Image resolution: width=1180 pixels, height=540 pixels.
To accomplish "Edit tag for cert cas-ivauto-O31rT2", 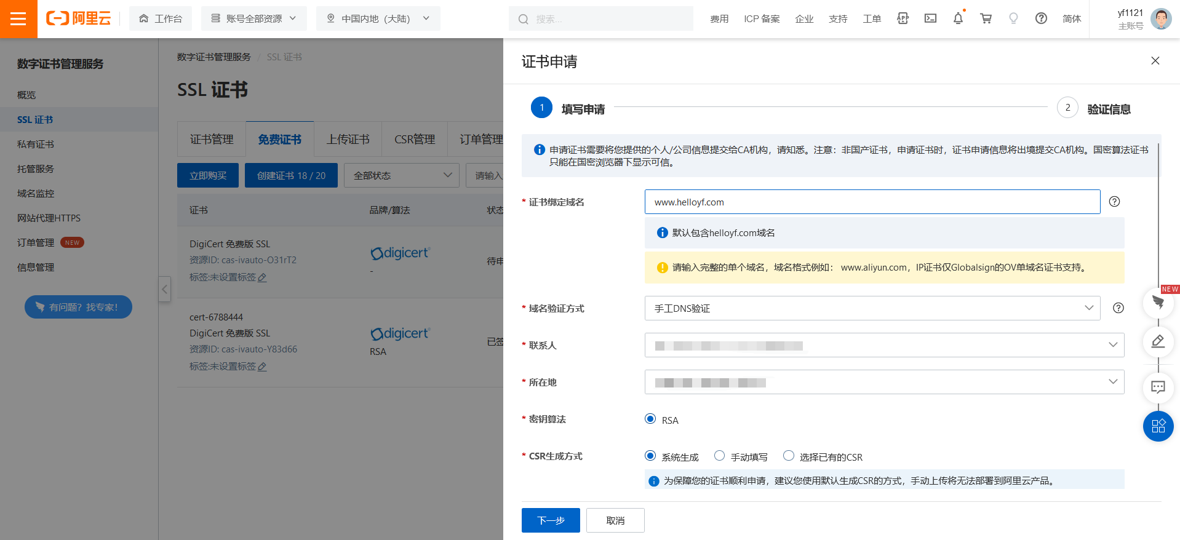I will tap(262, 277).
